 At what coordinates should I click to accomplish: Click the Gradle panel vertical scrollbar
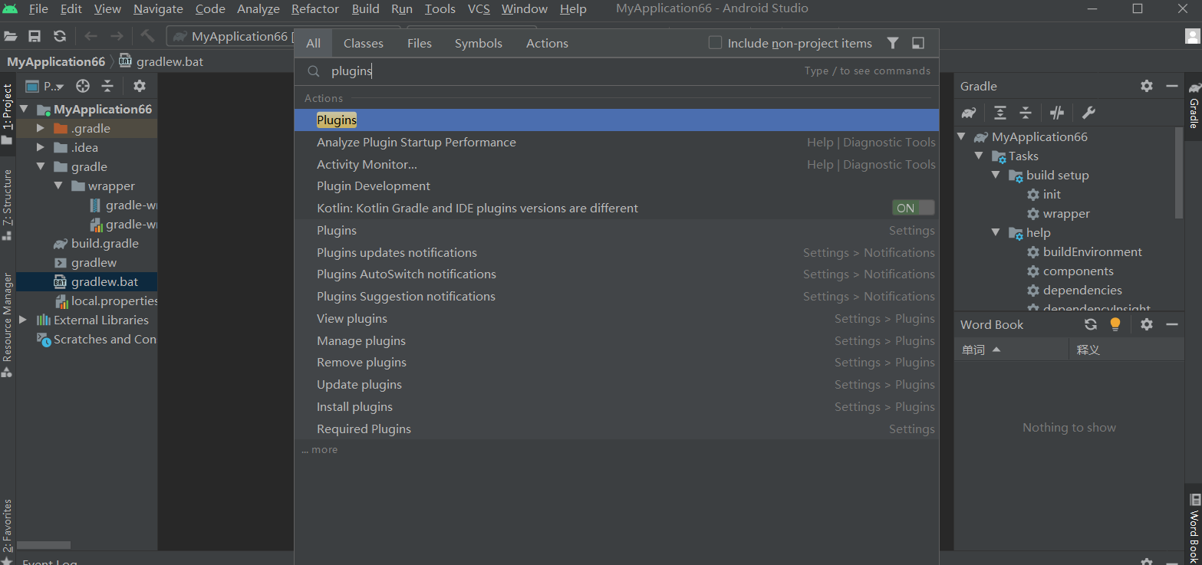click(1179, 172)
